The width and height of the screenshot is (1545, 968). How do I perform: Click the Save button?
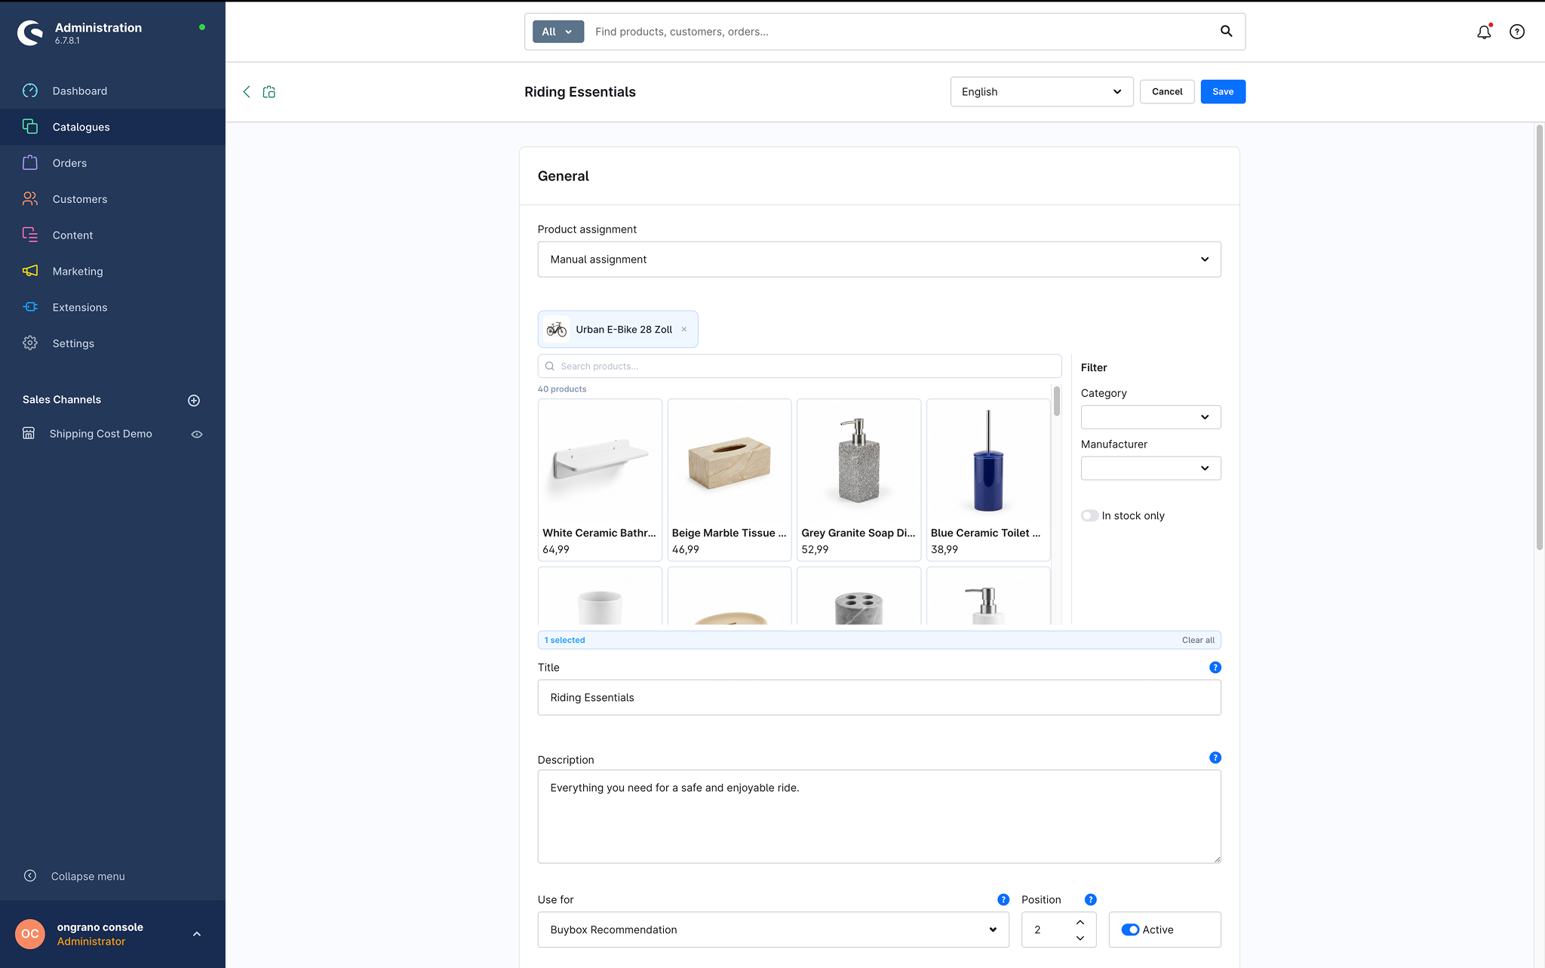1223,92
